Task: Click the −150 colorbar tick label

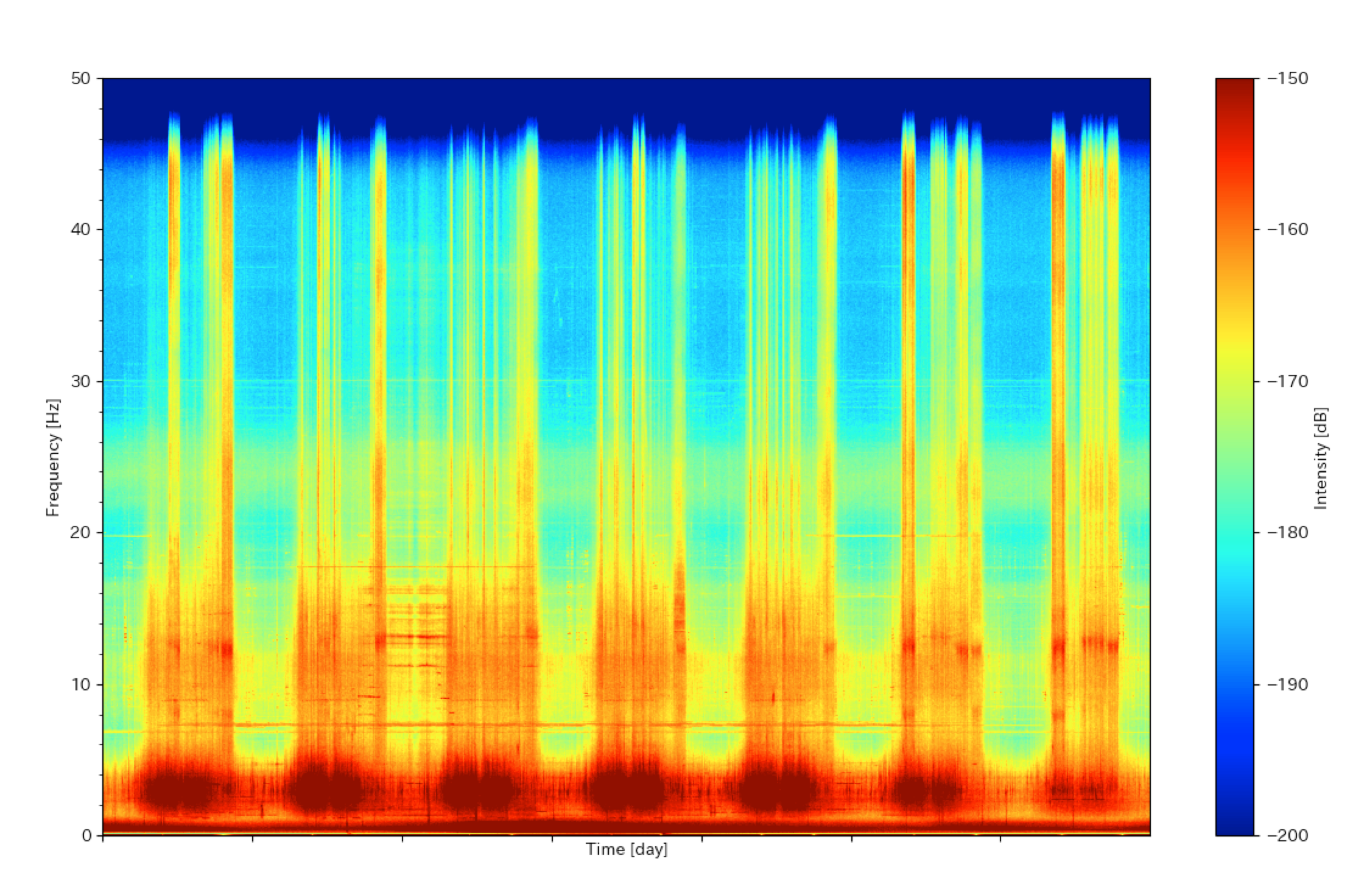Action: click(x=1287, y=79)
